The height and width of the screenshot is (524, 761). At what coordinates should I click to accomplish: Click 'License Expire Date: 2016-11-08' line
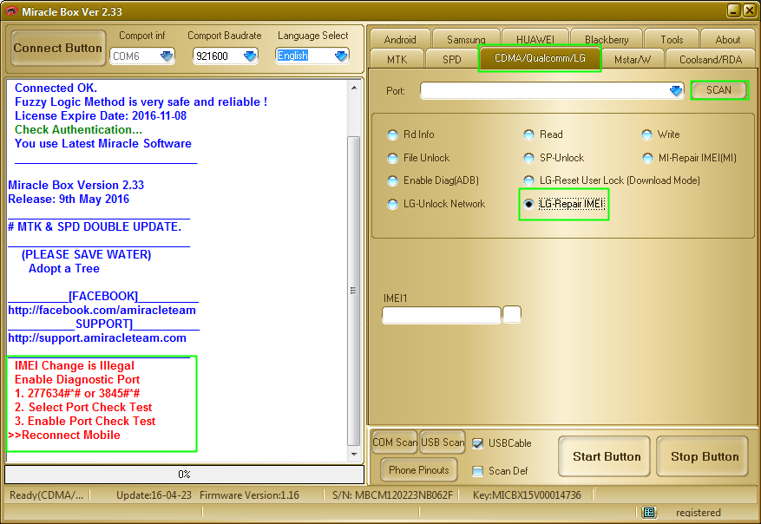coord(101,116)
